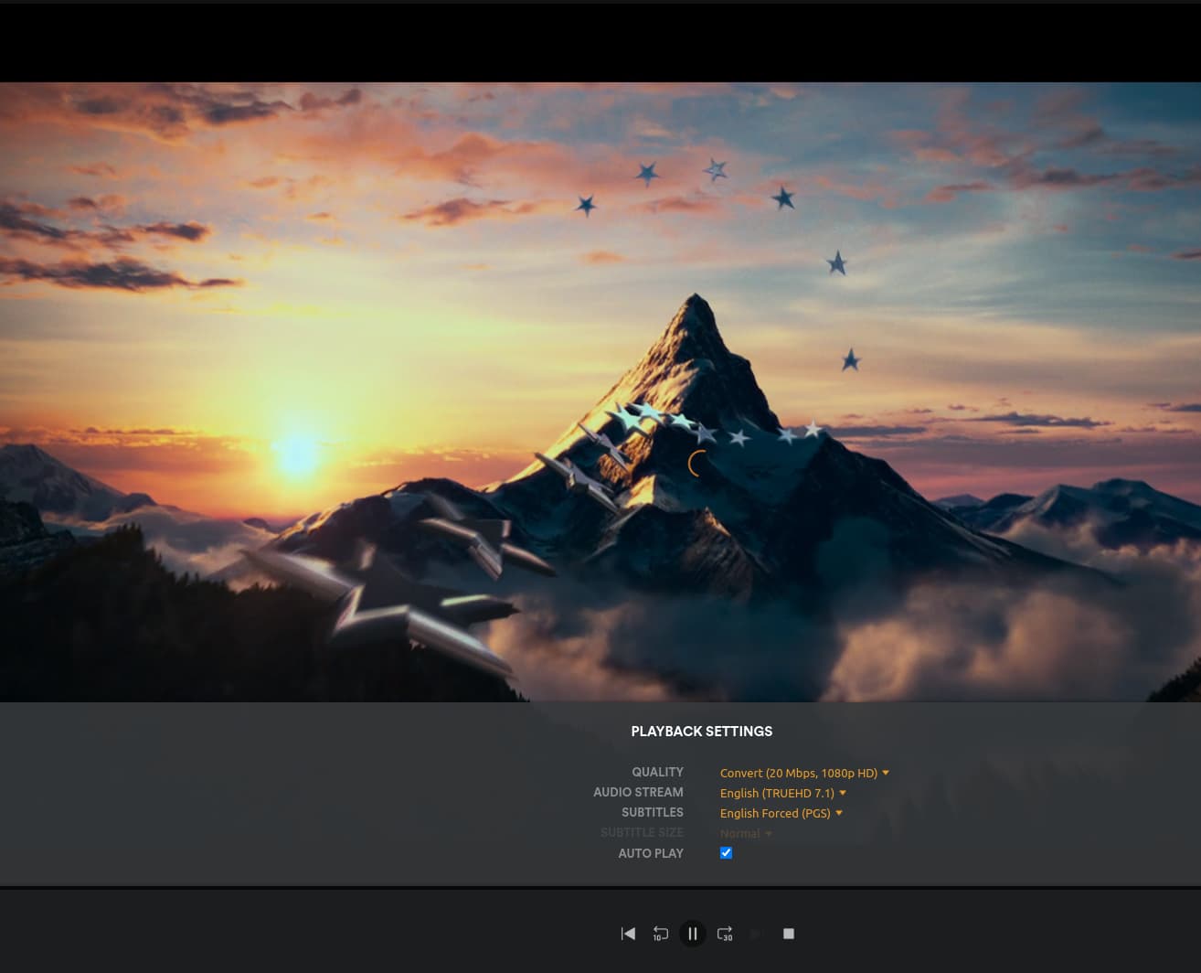This screenshot has width=1201, height=973.
Task: Click the "AUTO PLAY" label text
Action: point(651,853)
